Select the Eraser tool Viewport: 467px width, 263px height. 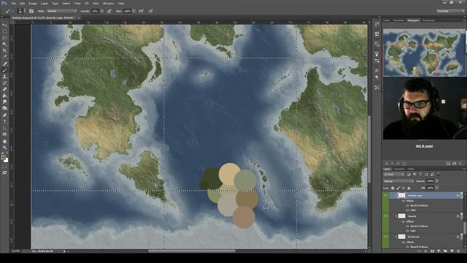pos(4,89)
